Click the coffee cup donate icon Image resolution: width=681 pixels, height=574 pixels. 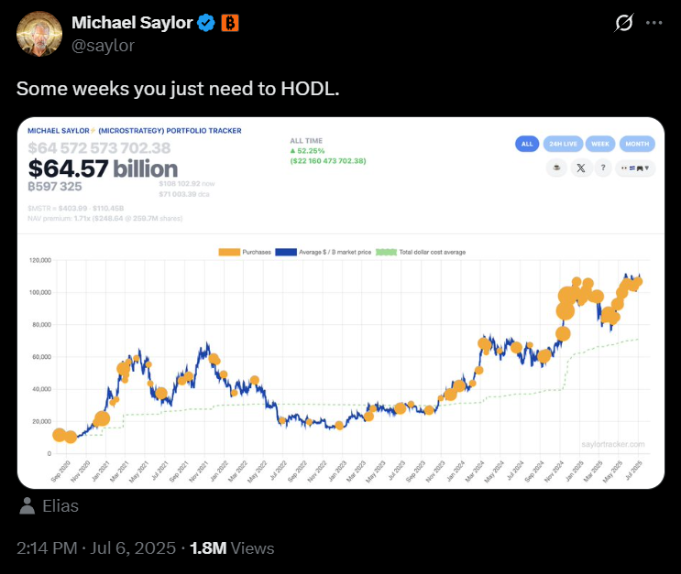[556, 168]
